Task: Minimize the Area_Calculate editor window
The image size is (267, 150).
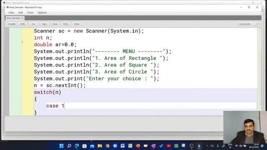Action: pos(241,7)
